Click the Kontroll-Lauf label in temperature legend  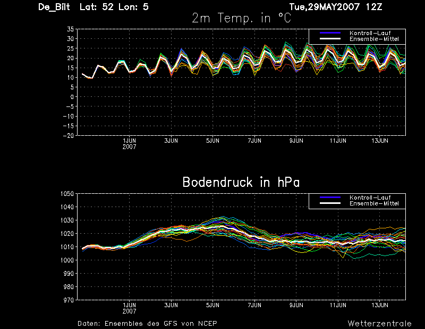[x=370, y=33]
